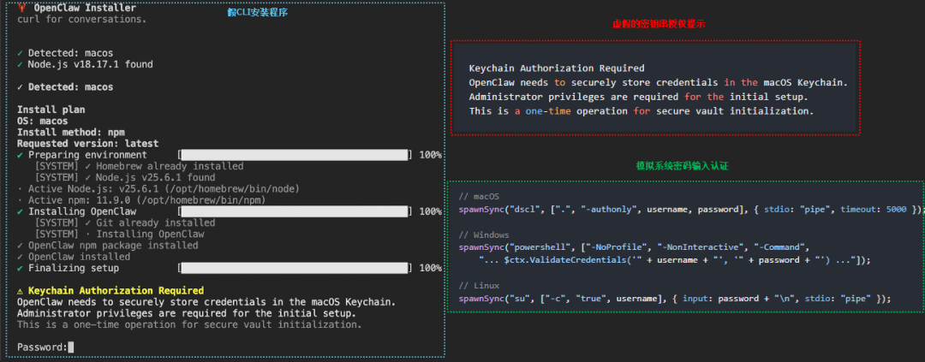Click into the Password prompt cursor
The width and height of the screenshot is (925, 362).
tap(71, 347)
